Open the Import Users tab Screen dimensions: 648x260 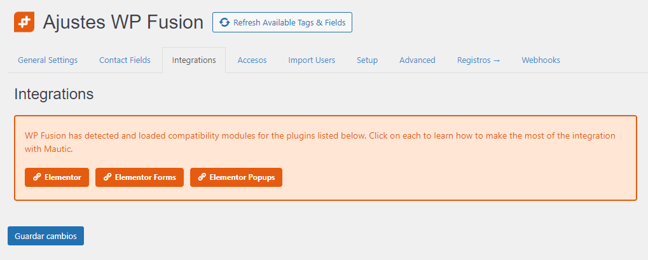312,60
